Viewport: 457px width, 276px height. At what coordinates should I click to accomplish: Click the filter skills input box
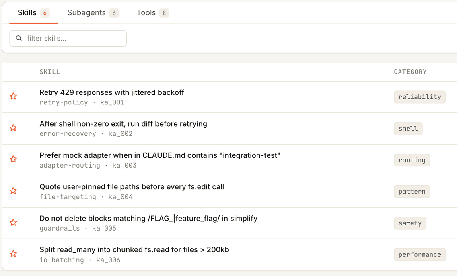[x=68, y=38]
